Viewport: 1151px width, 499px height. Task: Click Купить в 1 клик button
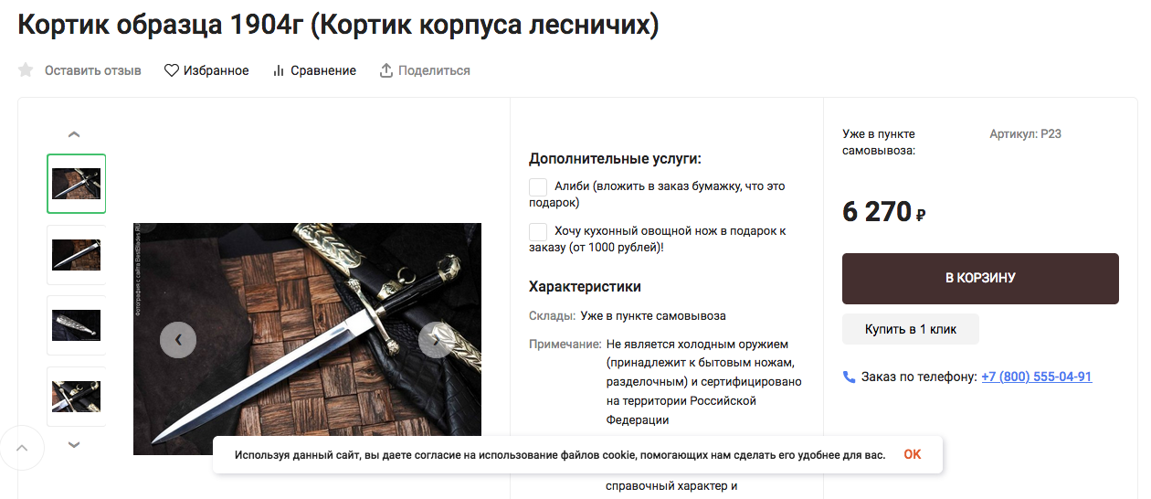[911, 329]
